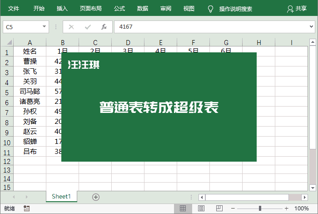318x214 pixels.
Task: Click the horizontal scrollbar thumb
Action: coord(247,197)
